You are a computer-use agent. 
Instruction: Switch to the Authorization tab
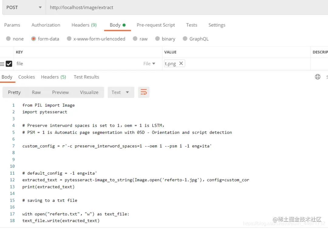click(46, 25)
